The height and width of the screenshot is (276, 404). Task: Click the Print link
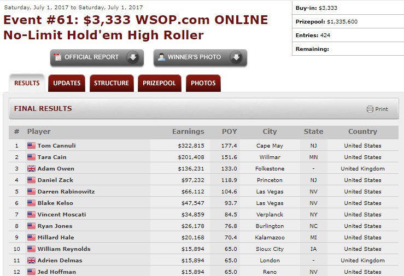(x=382, y=109)
